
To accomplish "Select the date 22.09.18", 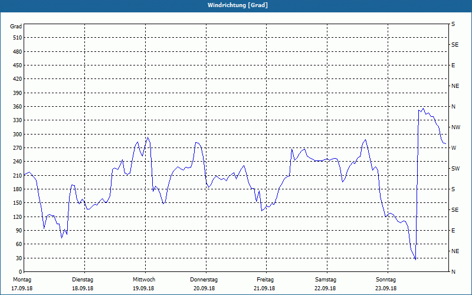I will 325,289.
